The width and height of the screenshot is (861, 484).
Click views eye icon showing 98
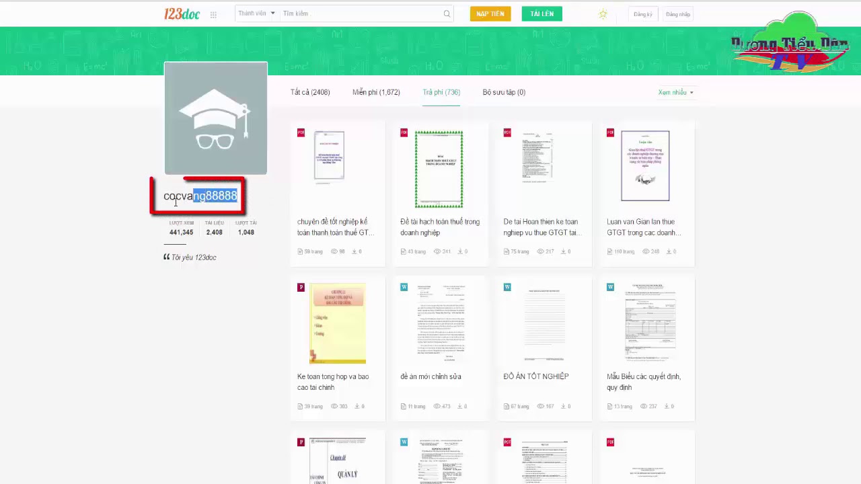334,251
